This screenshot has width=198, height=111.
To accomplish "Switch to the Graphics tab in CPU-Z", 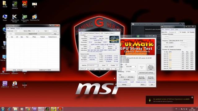I will click(107, 33).
